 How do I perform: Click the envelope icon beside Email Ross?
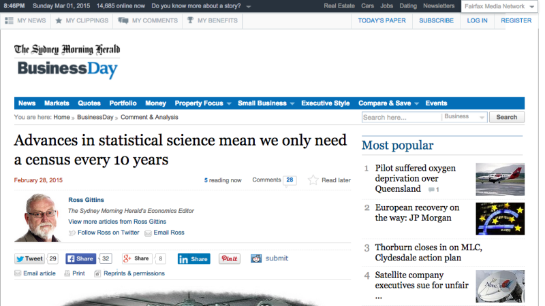(148, 233)
